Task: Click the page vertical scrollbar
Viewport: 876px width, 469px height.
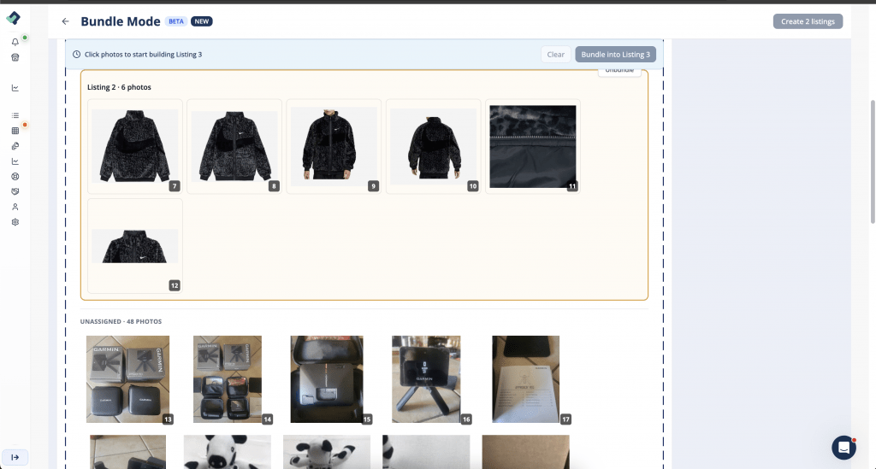Action: tap(873, 161)
